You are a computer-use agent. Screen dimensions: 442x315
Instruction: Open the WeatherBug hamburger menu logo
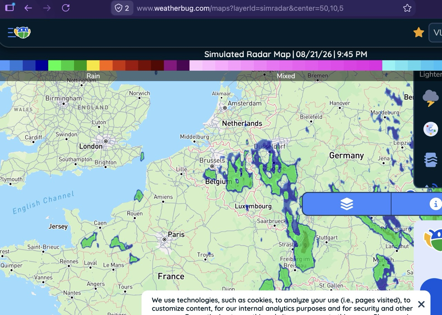click(x=19, y=32)
